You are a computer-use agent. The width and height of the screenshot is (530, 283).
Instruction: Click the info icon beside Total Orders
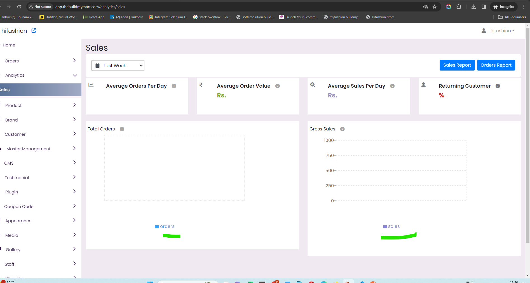(122, 129)
